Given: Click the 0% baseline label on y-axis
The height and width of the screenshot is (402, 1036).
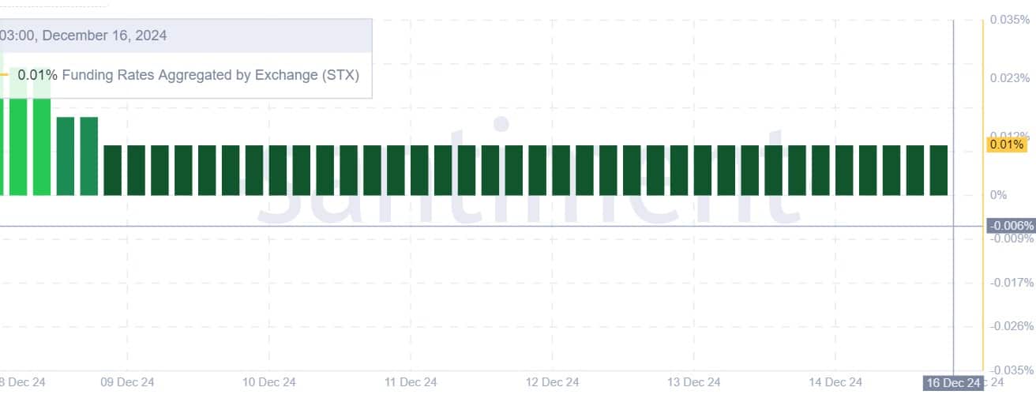Looking at the screenshot, I should [x=999, y=195].
